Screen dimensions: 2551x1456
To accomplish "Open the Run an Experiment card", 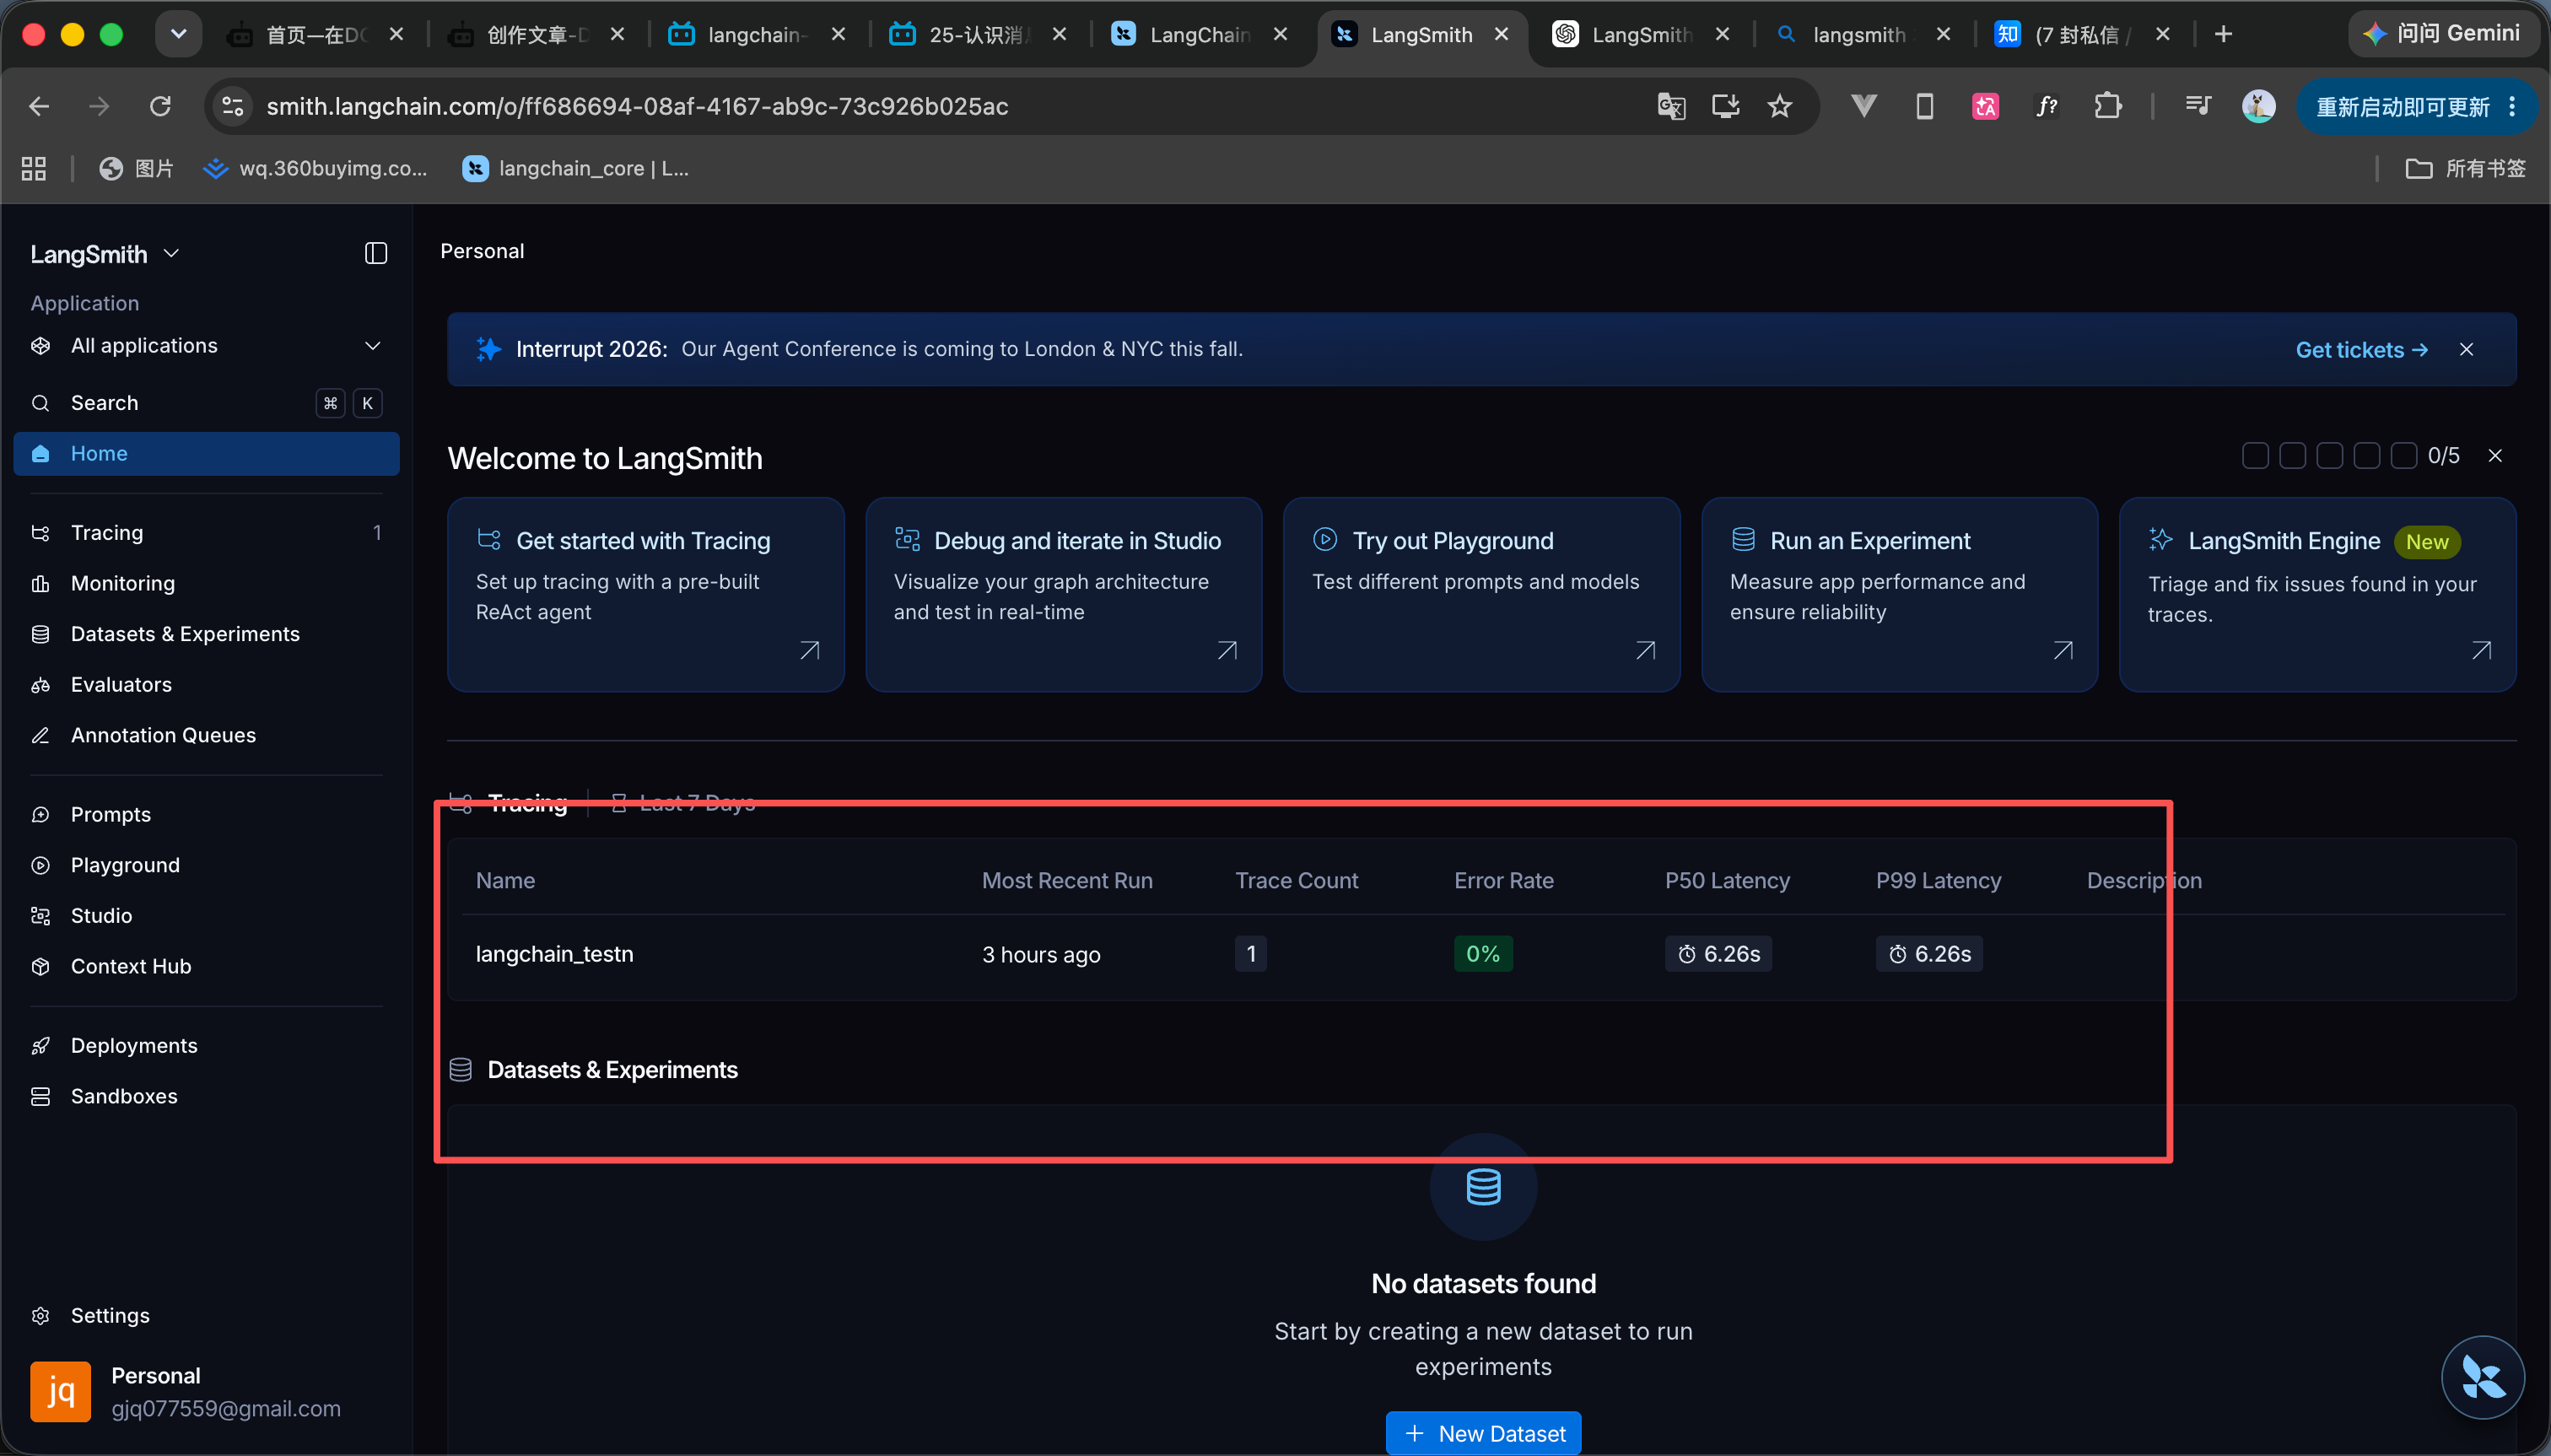I will point(1900,595).
